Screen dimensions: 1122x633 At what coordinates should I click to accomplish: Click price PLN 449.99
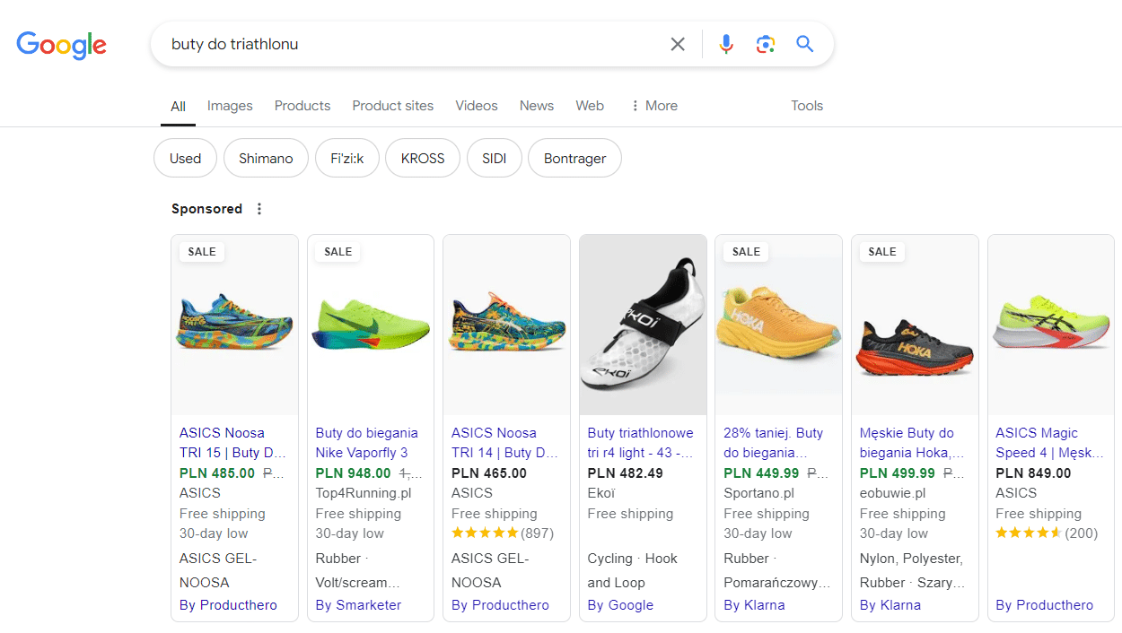coord(761,473)
